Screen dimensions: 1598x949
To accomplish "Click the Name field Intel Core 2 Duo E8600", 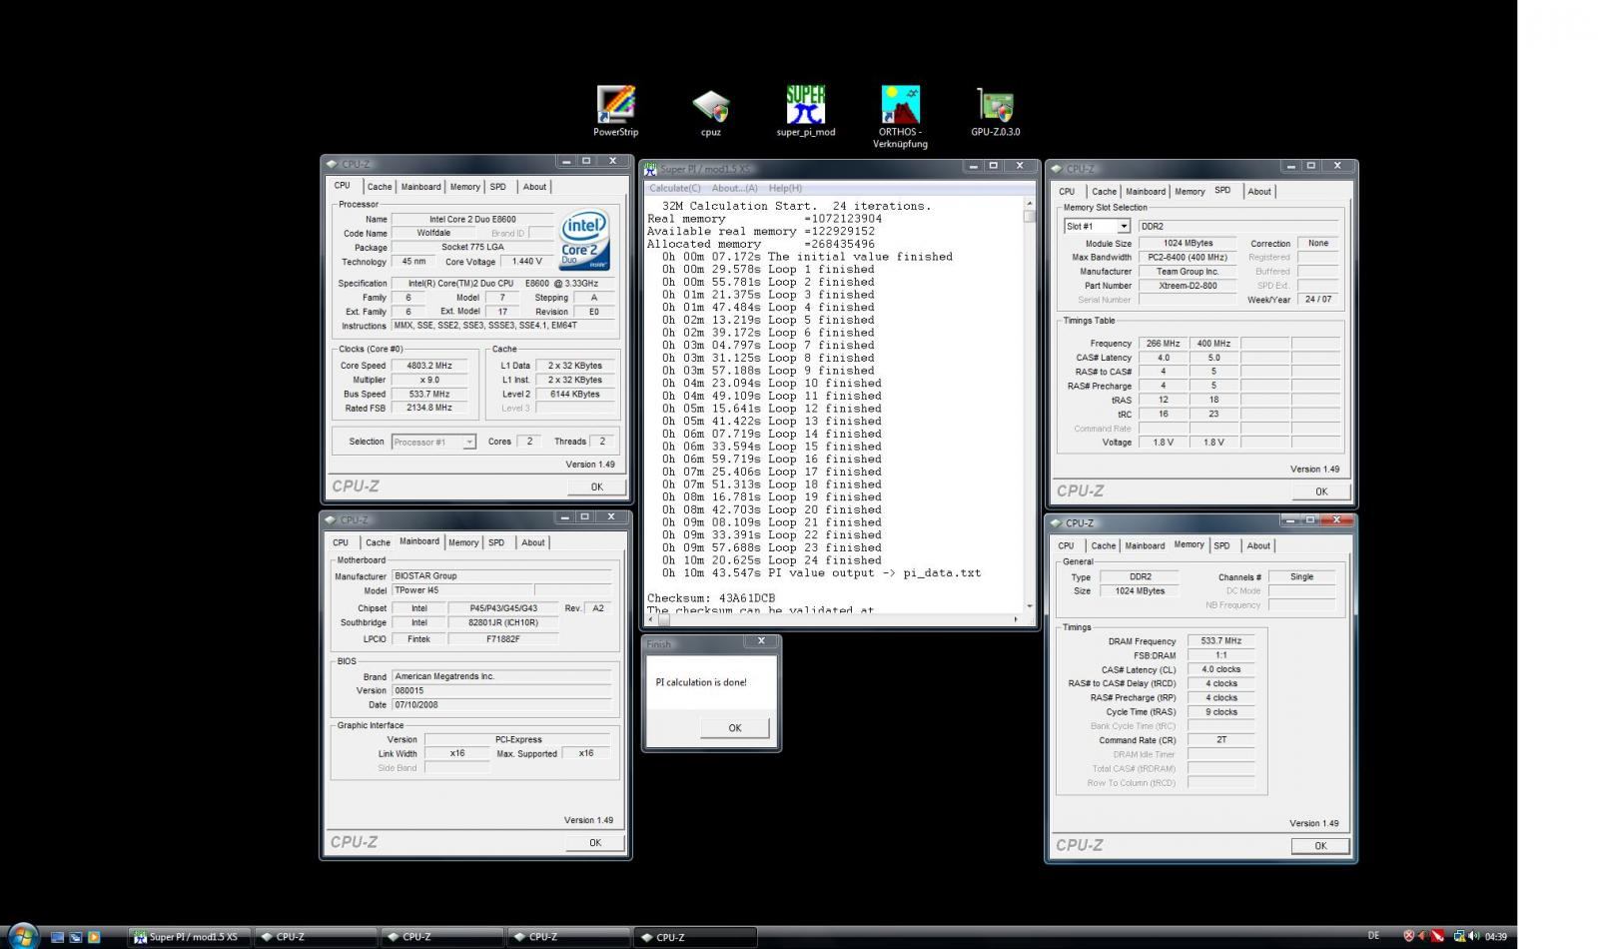I will point(471,219).
